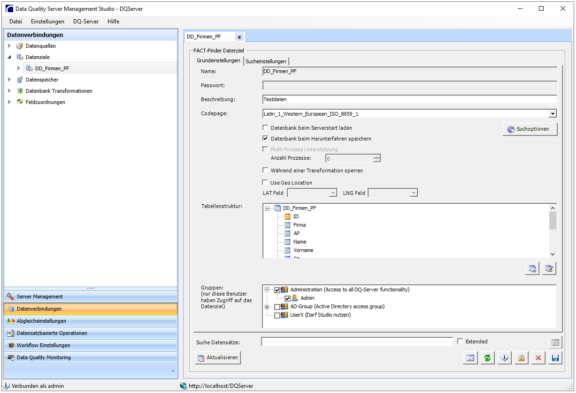Uncheck Datenbank beim Herunterfahren speichern

(266, 139)
